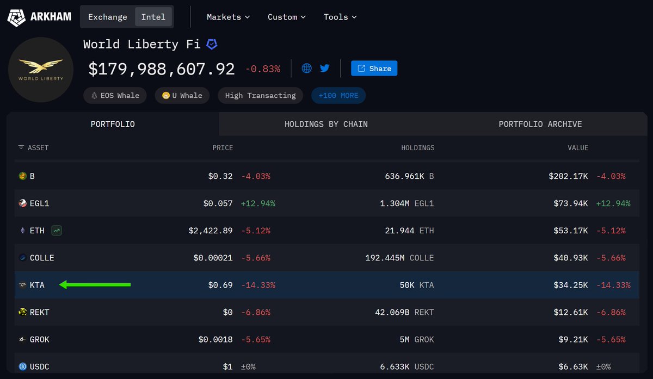Open the COLLE asset name

[42, 258]
